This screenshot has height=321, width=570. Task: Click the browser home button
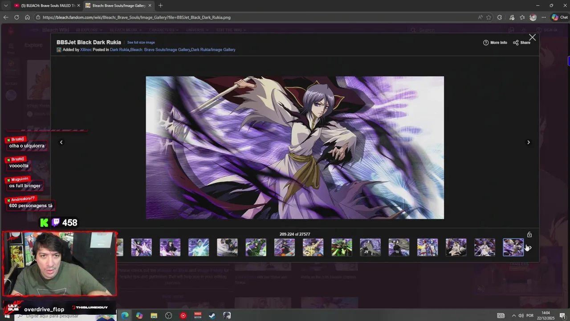(x=27, y=17)
